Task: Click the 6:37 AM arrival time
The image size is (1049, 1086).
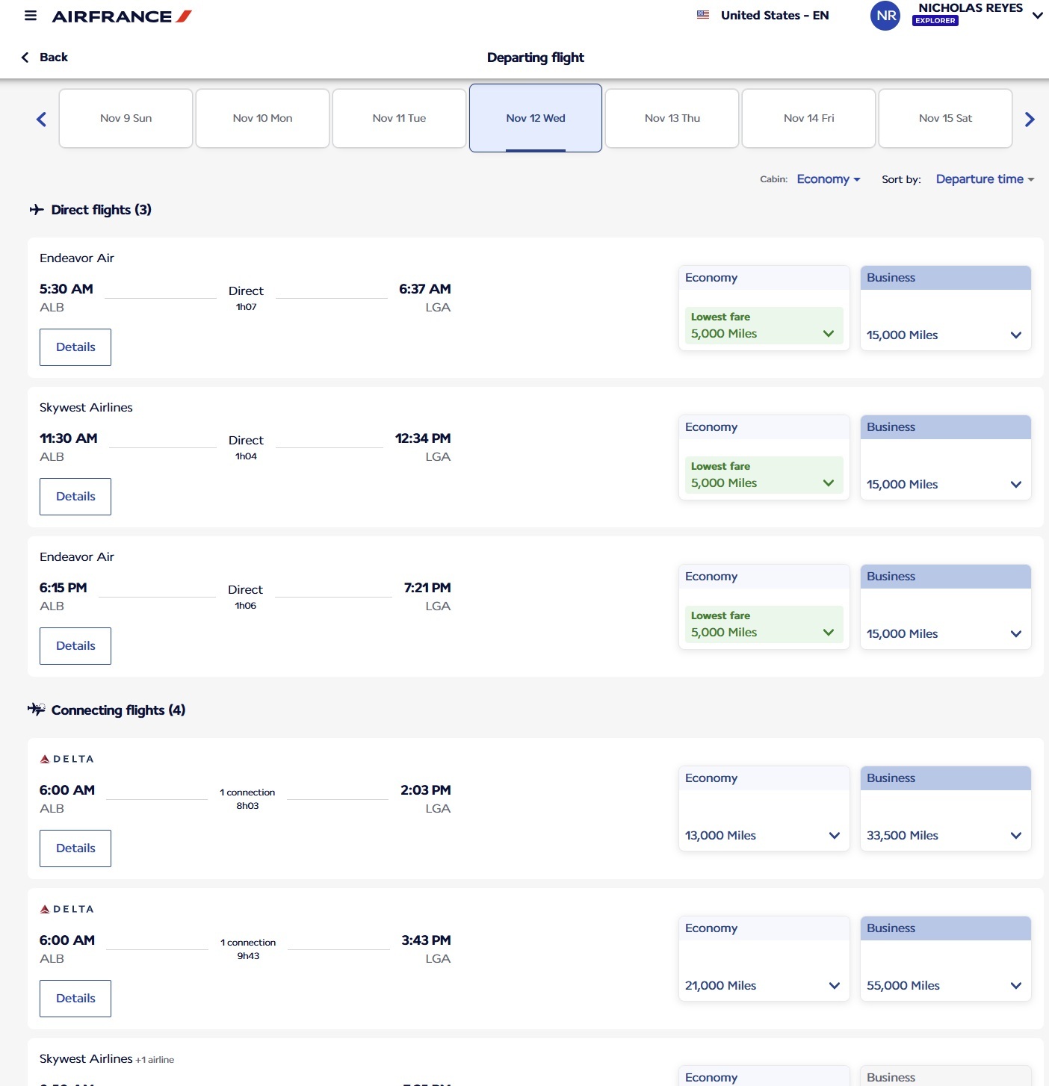Action: pyautogui.click(x=425, y=289)
